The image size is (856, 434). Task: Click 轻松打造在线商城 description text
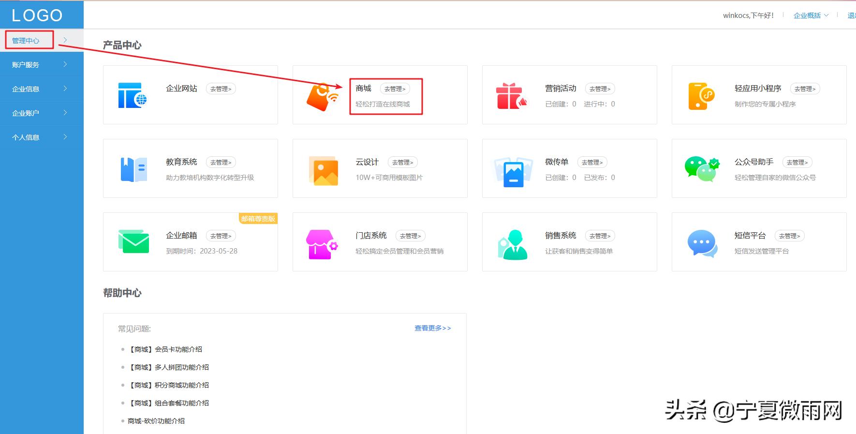383,104
